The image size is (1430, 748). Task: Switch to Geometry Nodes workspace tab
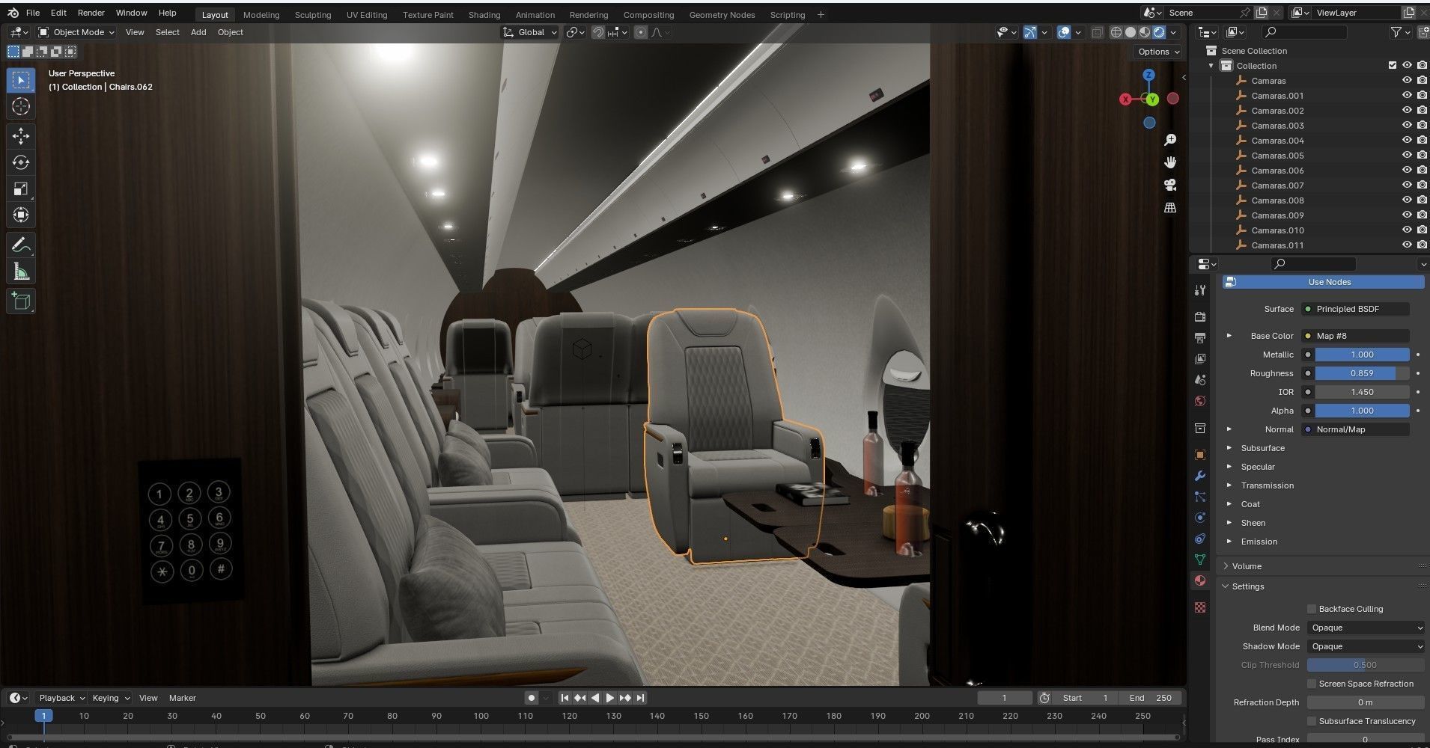coord(722,14)
